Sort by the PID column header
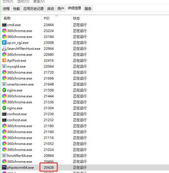This screenshot has width=169, height=173. [x=57, y=18]
